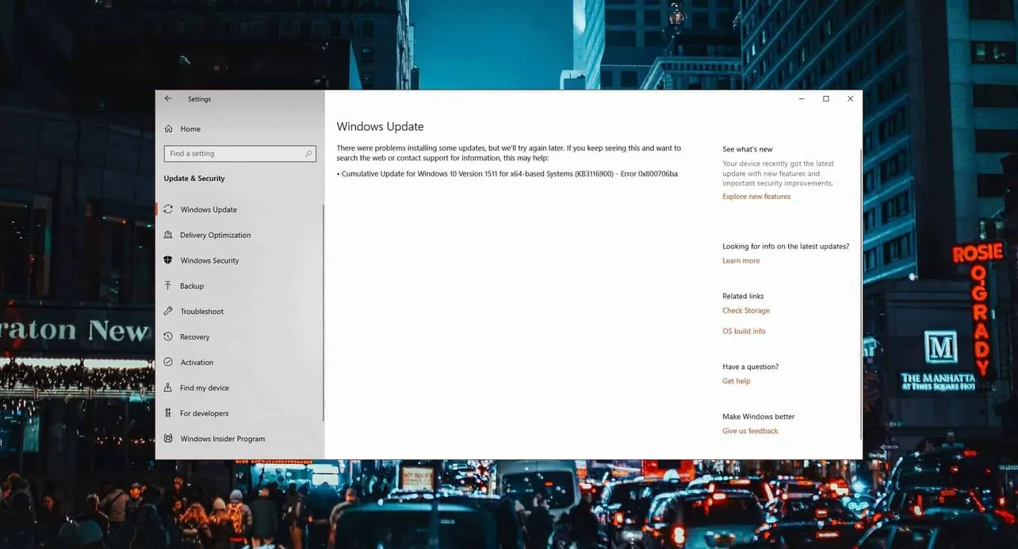Open Delivery Optimization via its sidebar icon
This screenshot has width=1018, height=549.
(x=169, y=235)
